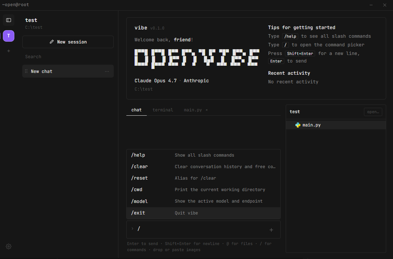
Task: Click the C:\test path under sidebar title
Action: click(x=34, y=27)
